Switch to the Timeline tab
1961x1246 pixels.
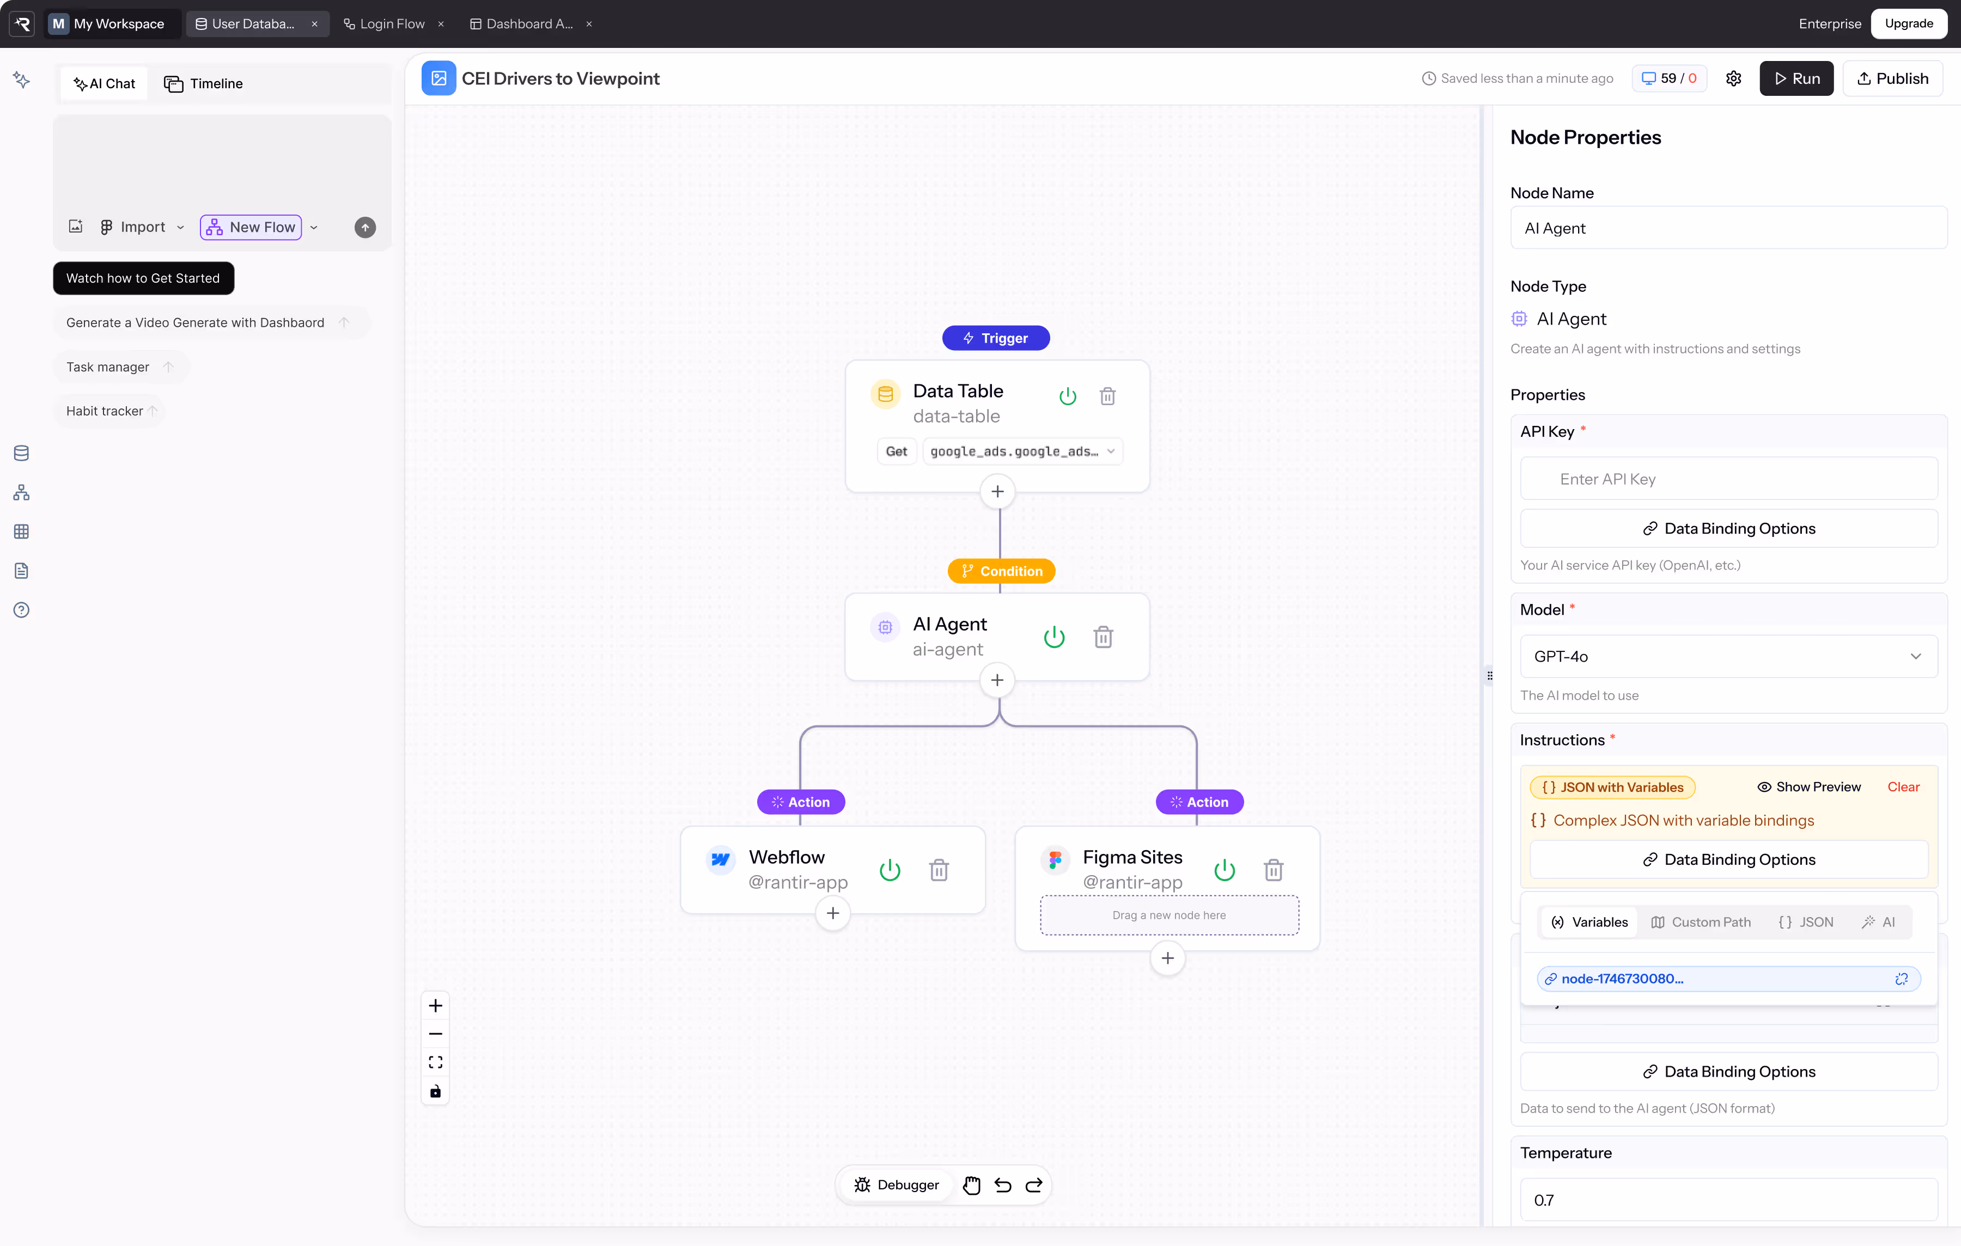204,83
